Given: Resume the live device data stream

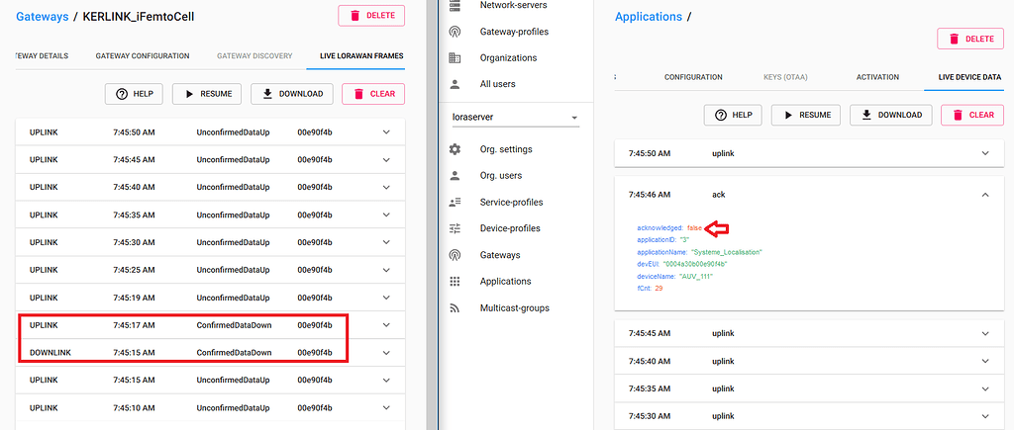Looking at the screenshot, I should 806,115.
